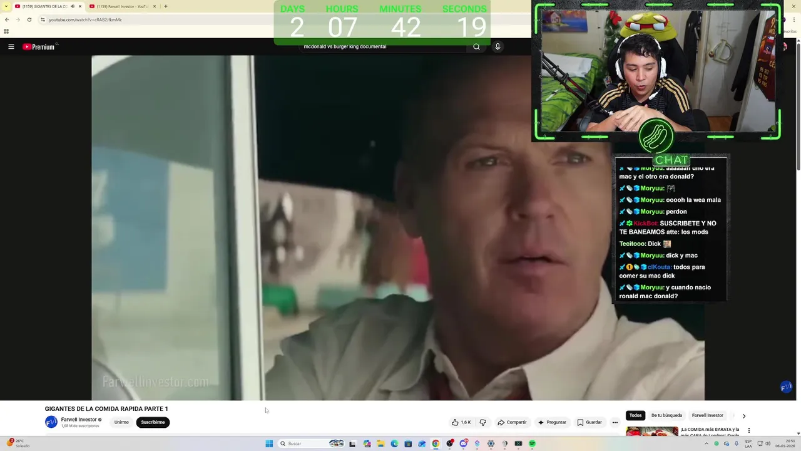Start voice search with the microphone icon
This screenshot has height=451, width=801.
tap(497, 46)
